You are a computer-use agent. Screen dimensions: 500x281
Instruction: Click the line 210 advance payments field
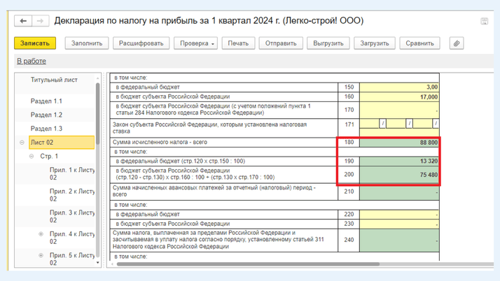click(x=399, y=192)
